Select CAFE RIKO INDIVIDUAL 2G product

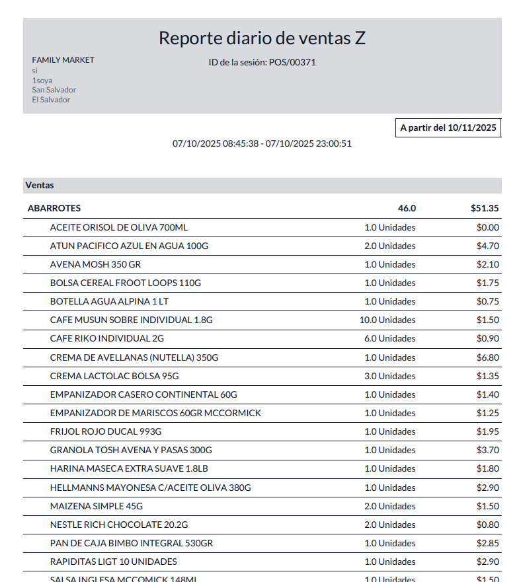pyautogui.click(x=107, y=338)
